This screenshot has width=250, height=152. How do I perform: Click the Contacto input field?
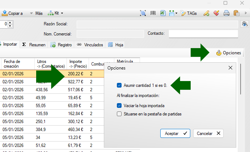(x=203, y=34)
